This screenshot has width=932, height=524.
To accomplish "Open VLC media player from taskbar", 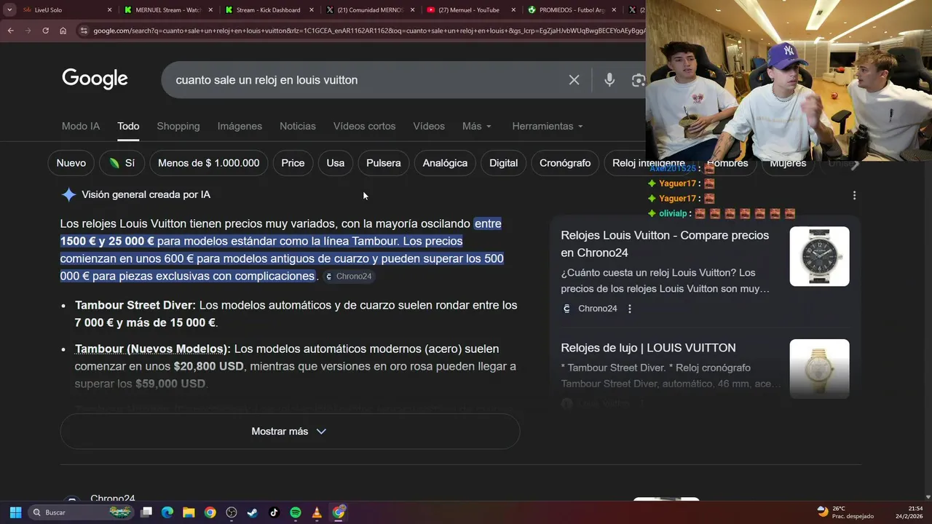I will 317,512.
